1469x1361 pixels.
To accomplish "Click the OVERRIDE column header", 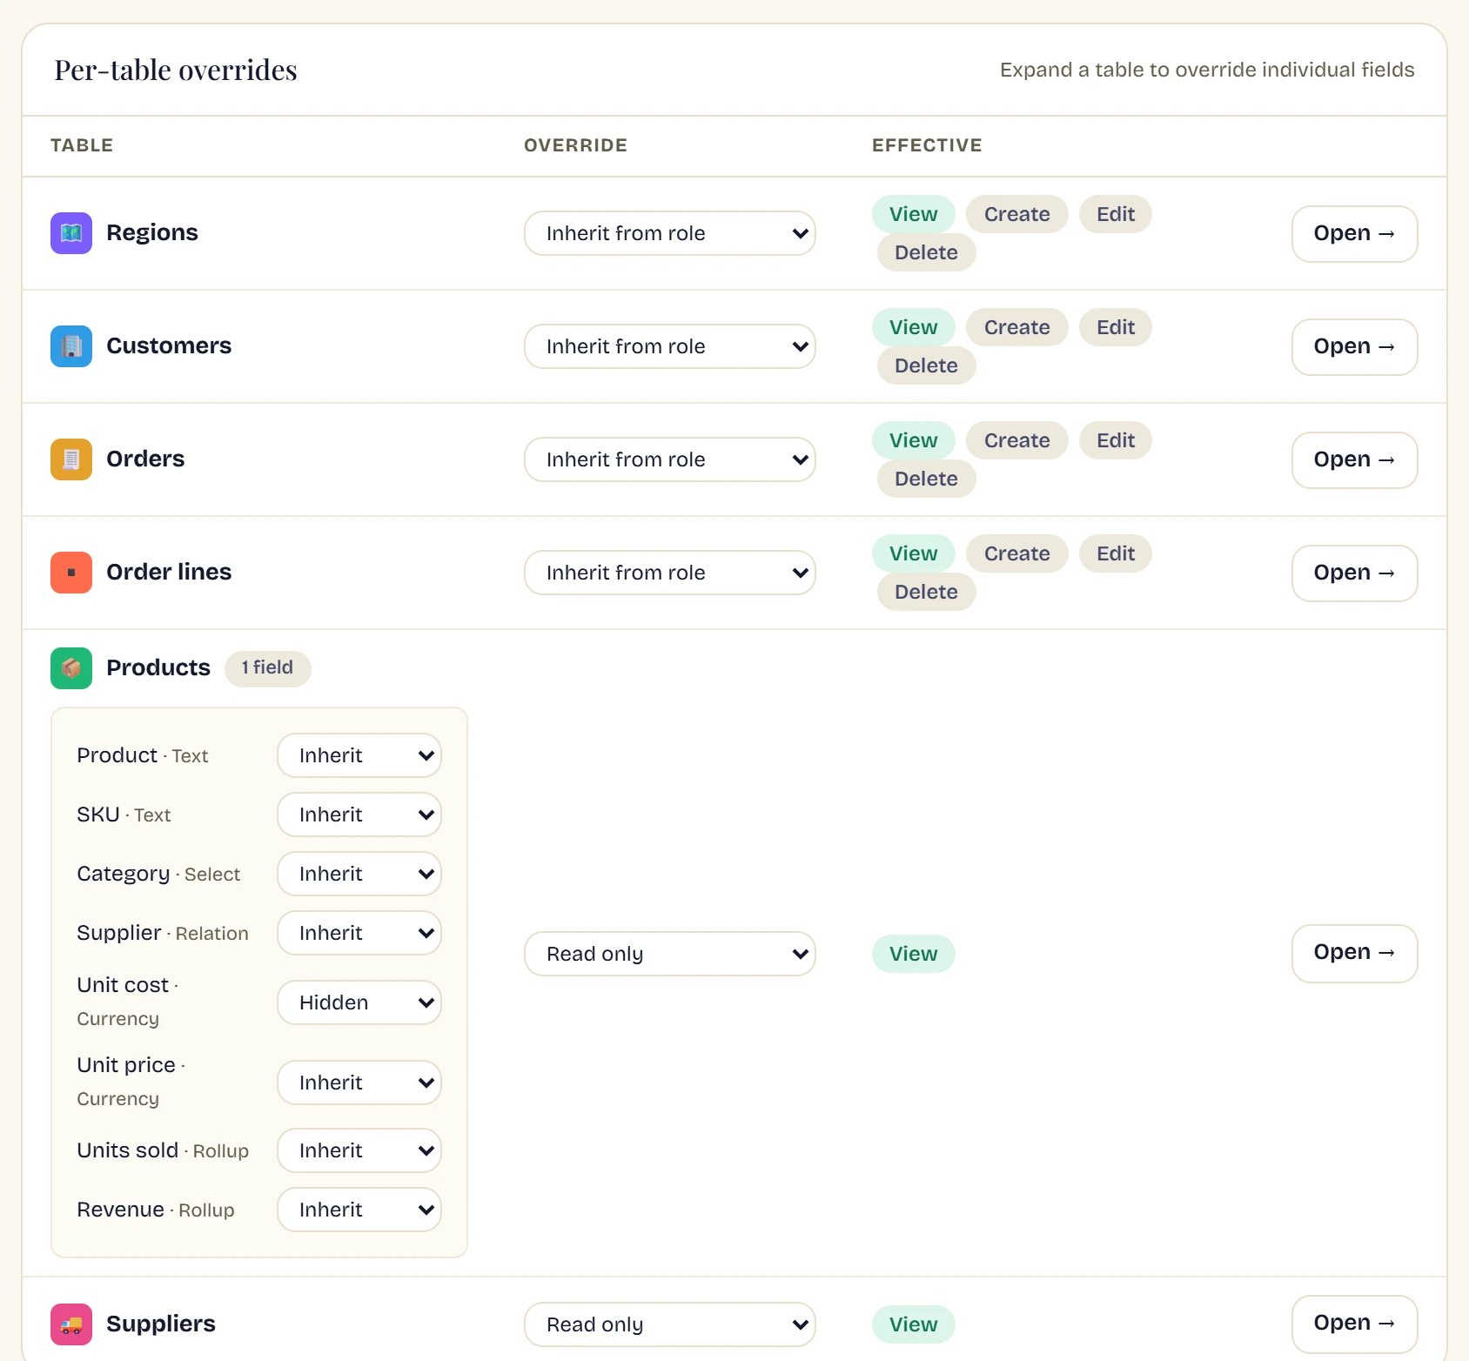I will click(x=575, y=145).
